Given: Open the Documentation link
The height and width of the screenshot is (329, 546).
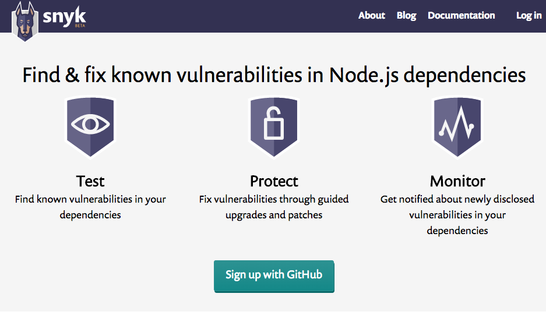Looking at the screenshot, I should 461,16.
